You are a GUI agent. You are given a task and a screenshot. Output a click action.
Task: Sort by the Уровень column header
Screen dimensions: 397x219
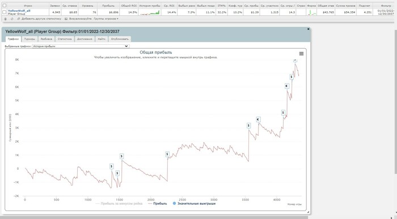pyautogui.click(x=88, y=6)
